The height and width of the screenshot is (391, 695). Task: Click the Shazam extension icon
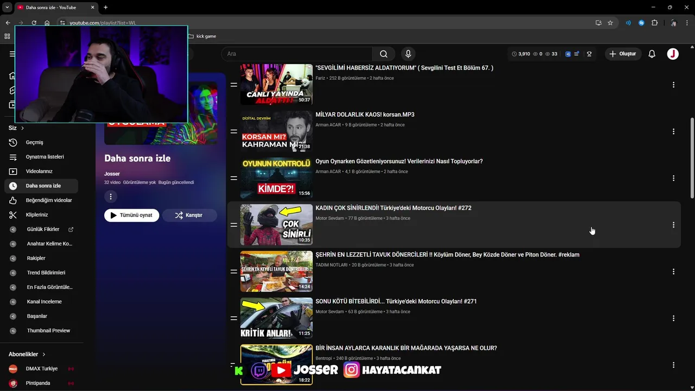tap(641, 23)
